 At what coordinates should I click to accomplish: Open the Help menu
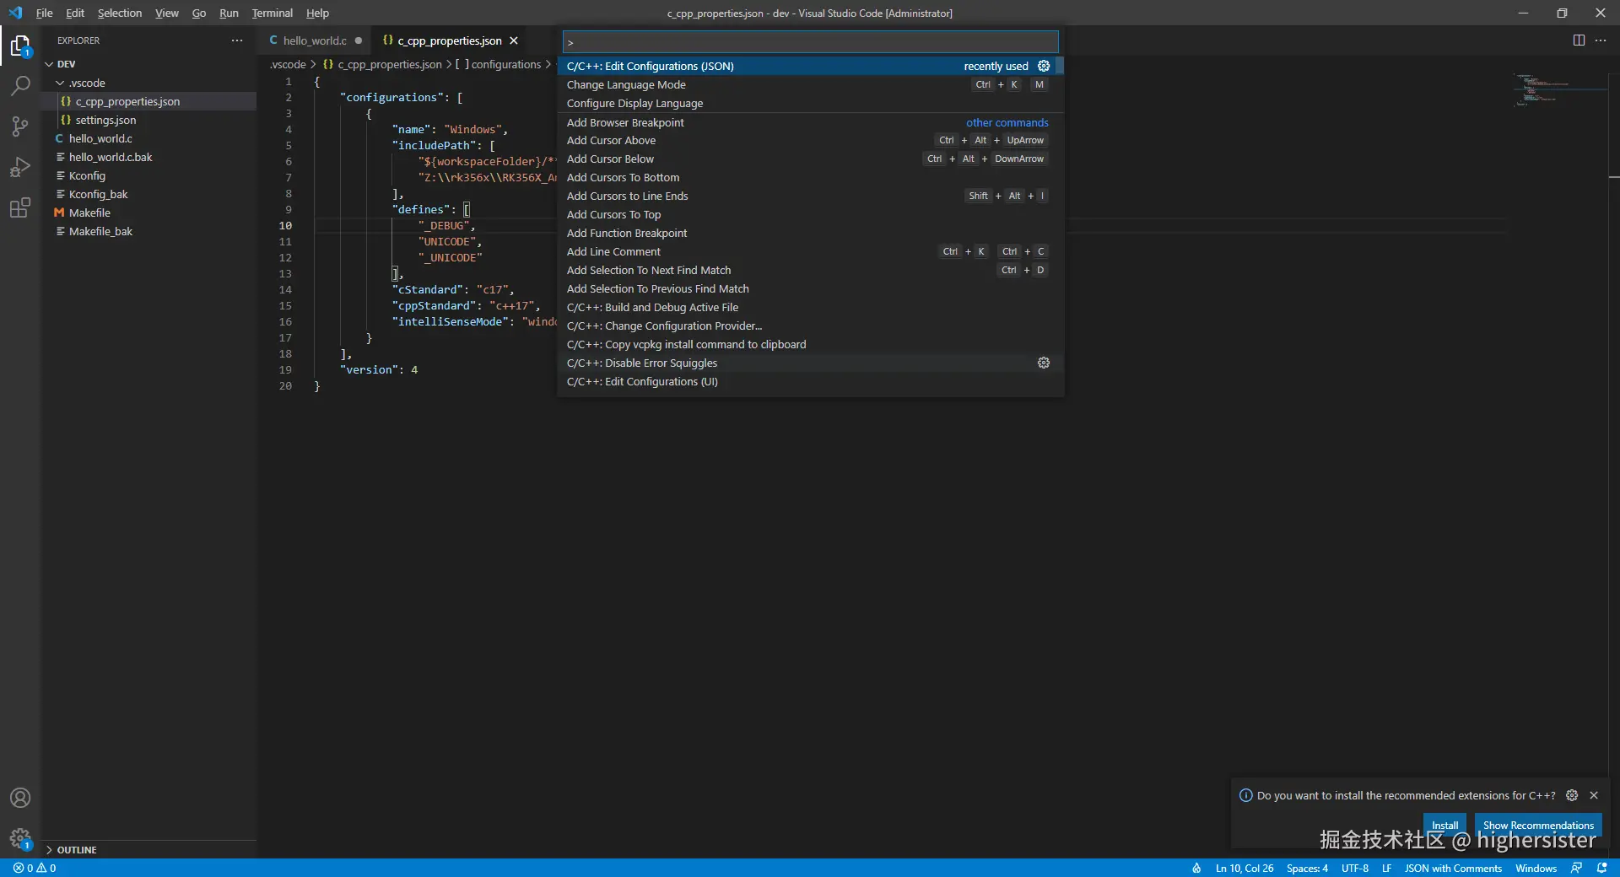pos(318,13)
